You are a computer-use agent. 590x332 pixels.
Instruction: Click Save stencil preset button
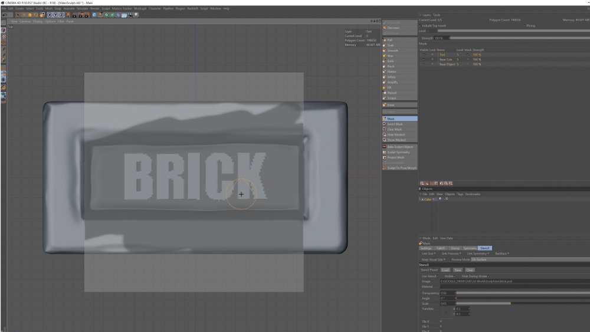pos(458,270)
